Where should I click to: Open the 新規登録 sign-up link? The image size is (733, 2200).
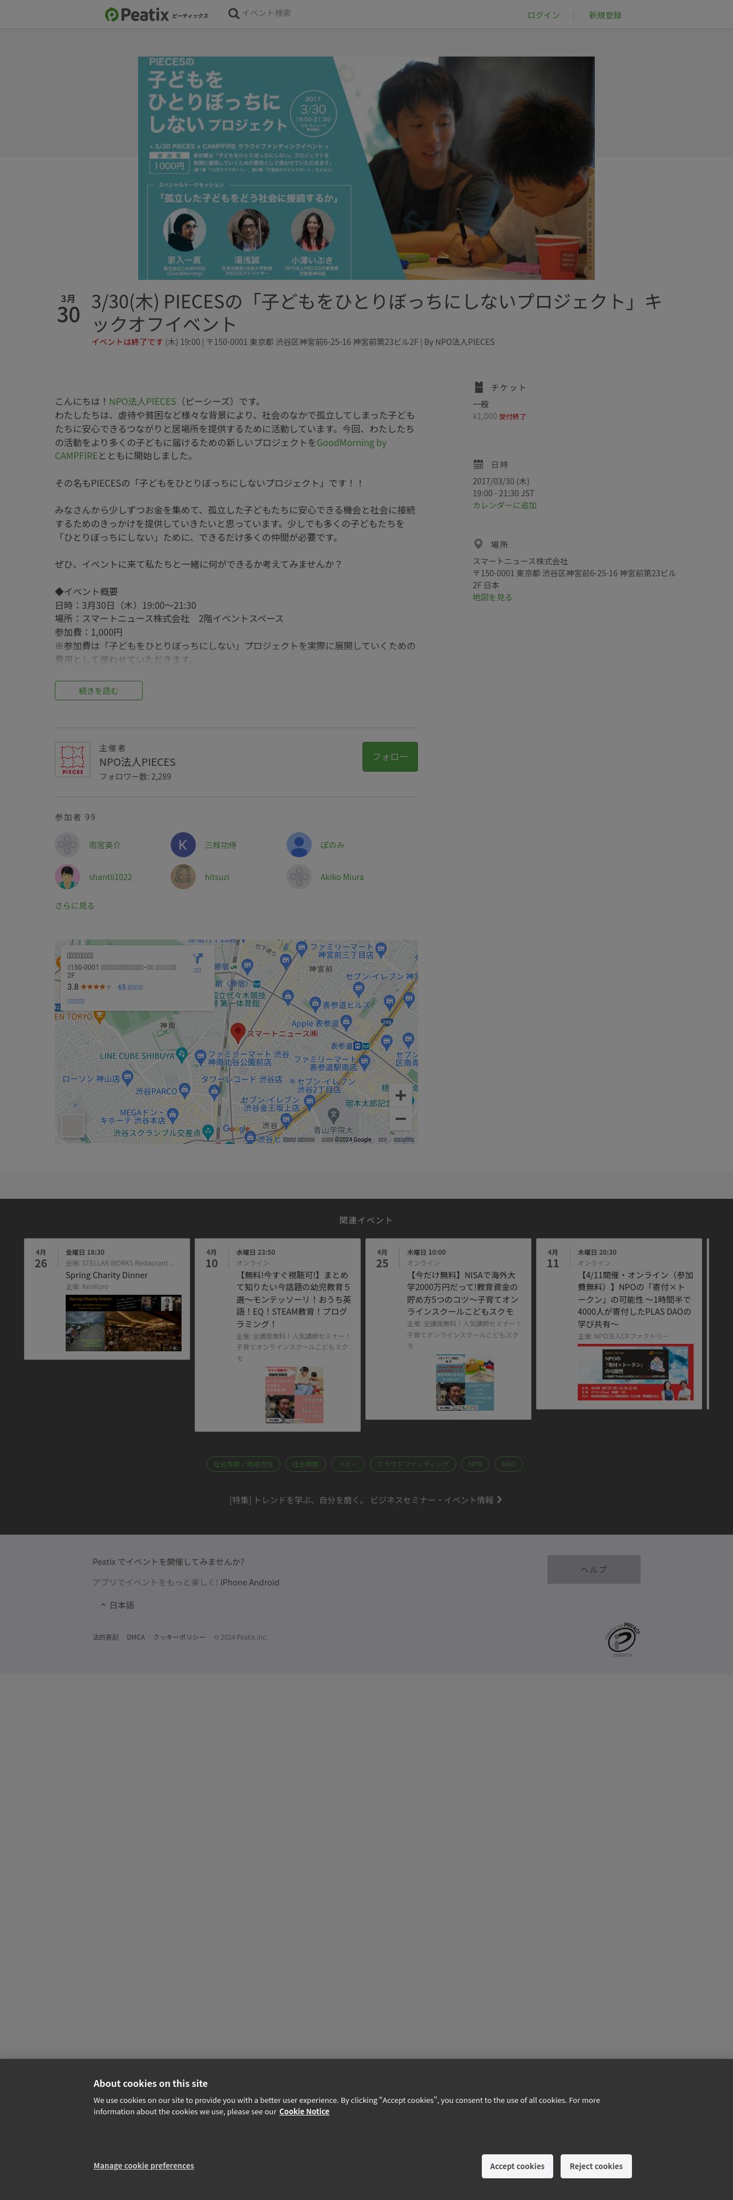click(604, 15)
